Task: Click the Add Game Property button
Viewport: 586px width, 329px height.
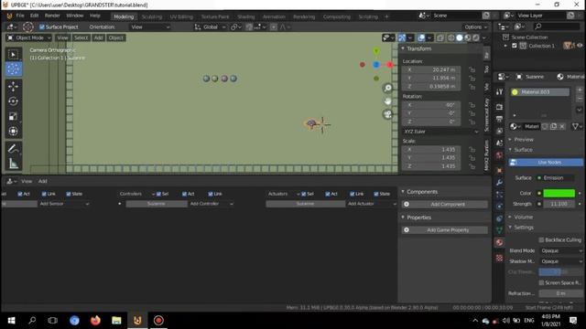Action: tap(445, 230)
